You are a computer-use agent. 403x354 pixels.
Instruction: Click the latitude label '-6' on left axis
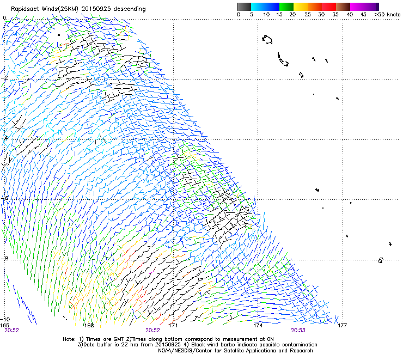(x=4, y=198)
